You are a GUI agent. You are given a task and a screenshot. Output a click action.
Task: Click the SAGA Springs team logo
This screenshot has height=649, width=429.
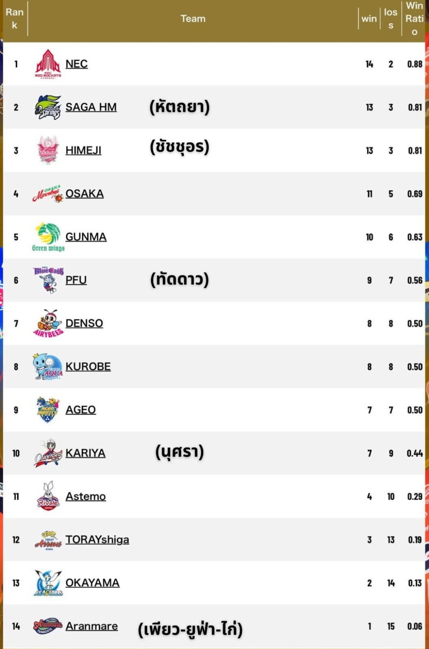(48, 107)
